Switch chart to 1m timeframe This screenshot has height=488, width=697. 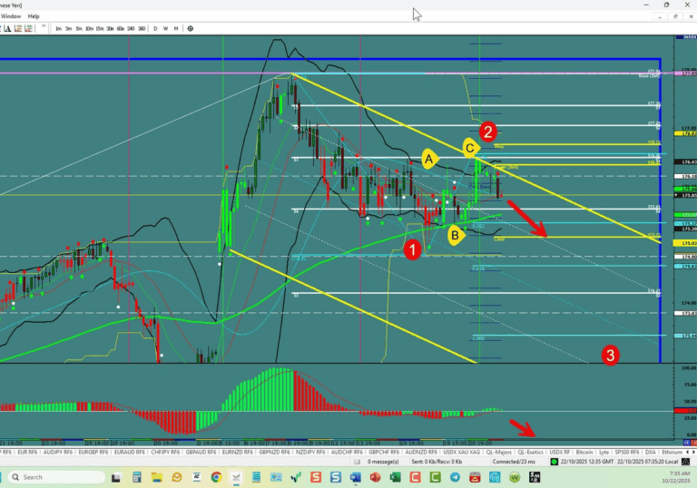point(58,28)
